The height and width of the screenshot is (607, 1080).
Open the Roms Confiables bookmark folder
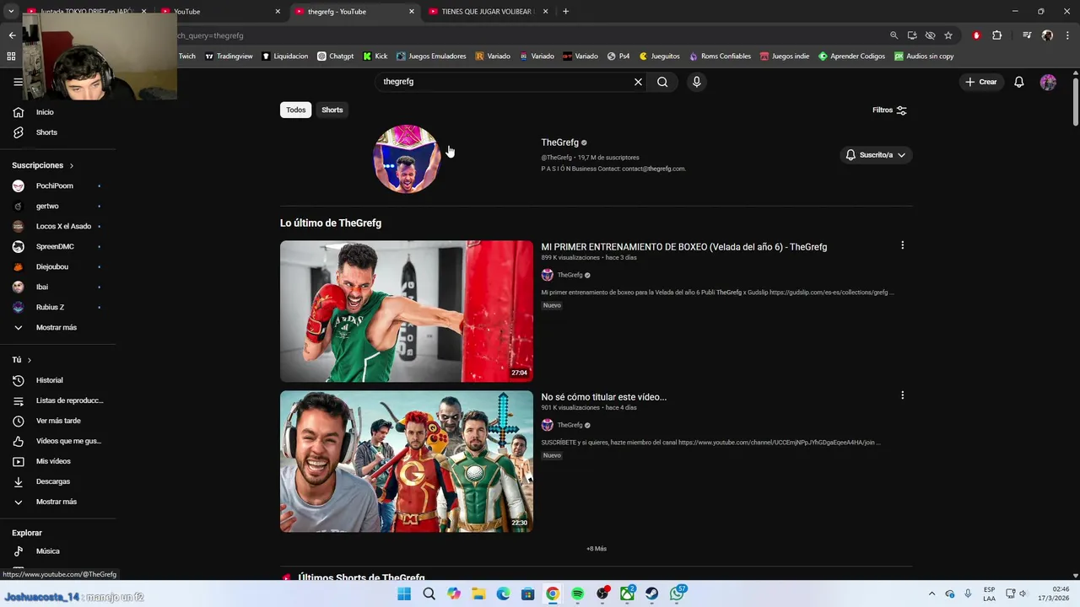tap(720, 56)
